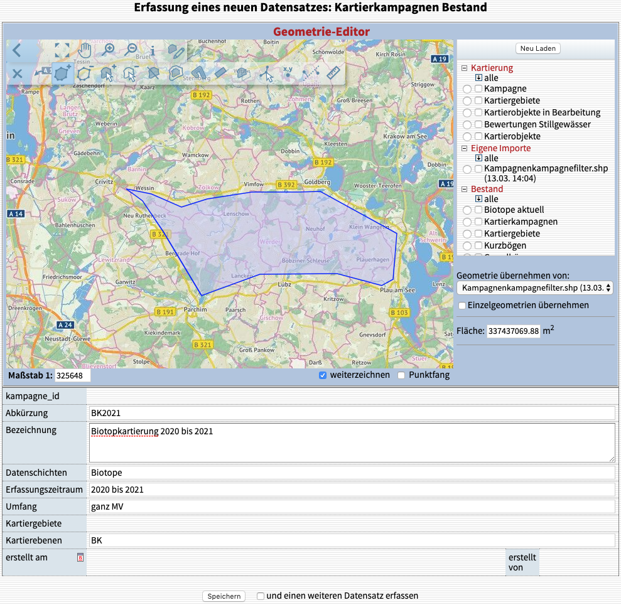The image size is (621, 605).
Task: Collapse the Eigene Importe group
Action: click(x=465, y=149)
